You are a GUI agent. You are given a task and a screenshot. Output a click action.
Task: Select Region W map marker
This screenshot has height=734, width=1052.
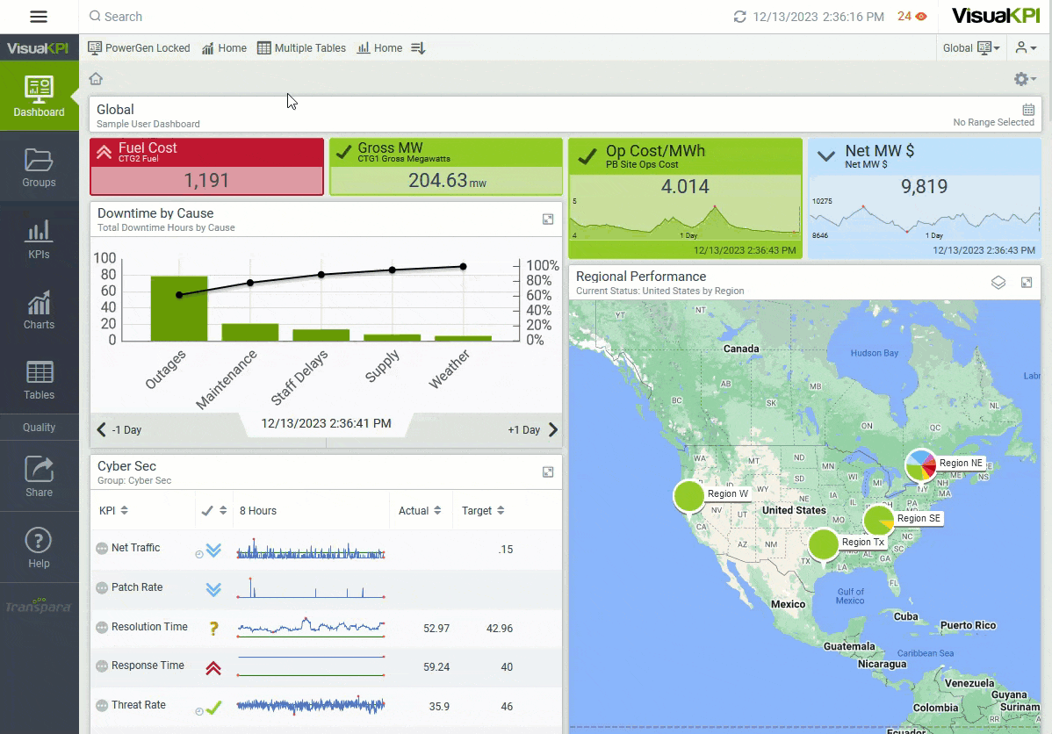(x=689, y=496)
